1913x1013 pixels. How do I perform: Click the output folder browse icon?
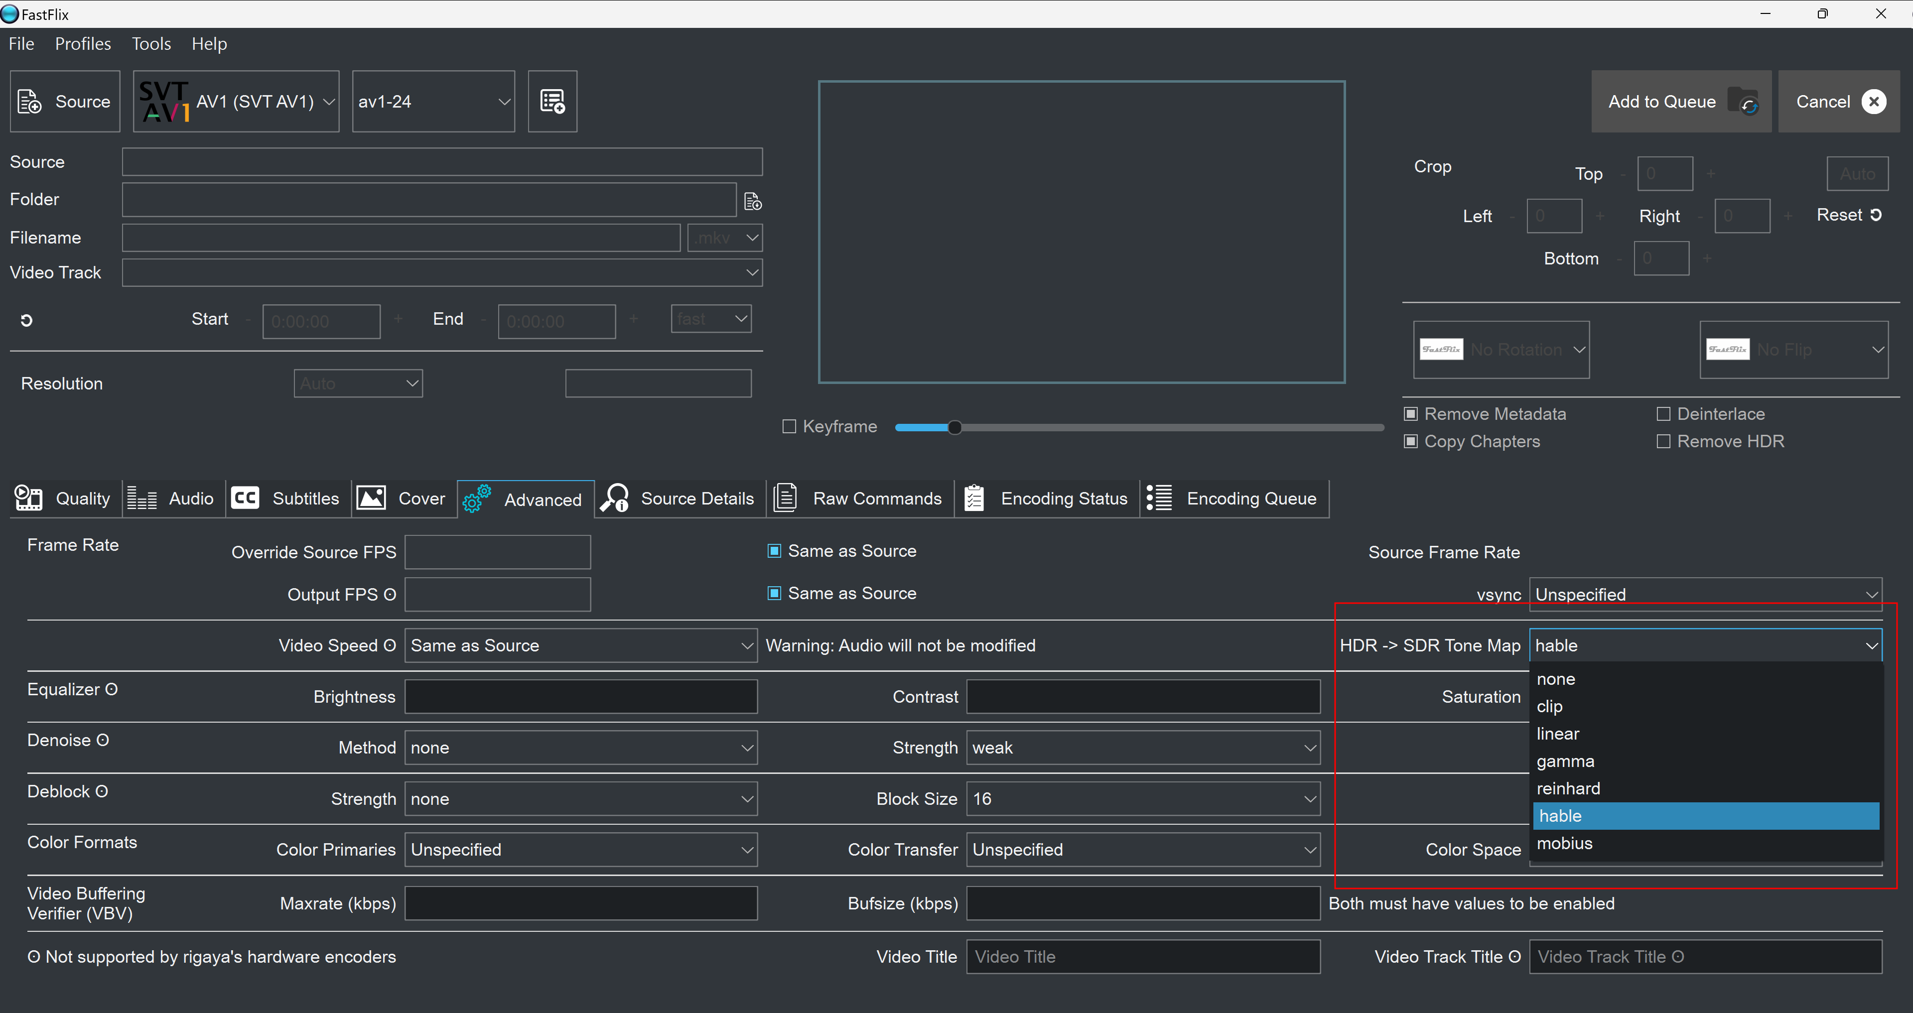click(x=752, y=201)
